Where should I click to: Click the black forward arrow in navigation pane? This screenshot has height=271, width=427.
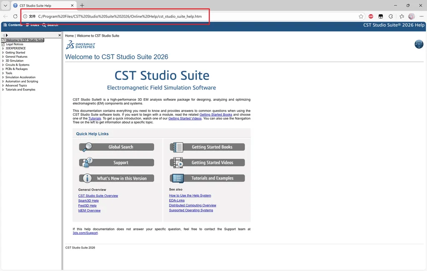pyautogui.click(x=7, y=35)
